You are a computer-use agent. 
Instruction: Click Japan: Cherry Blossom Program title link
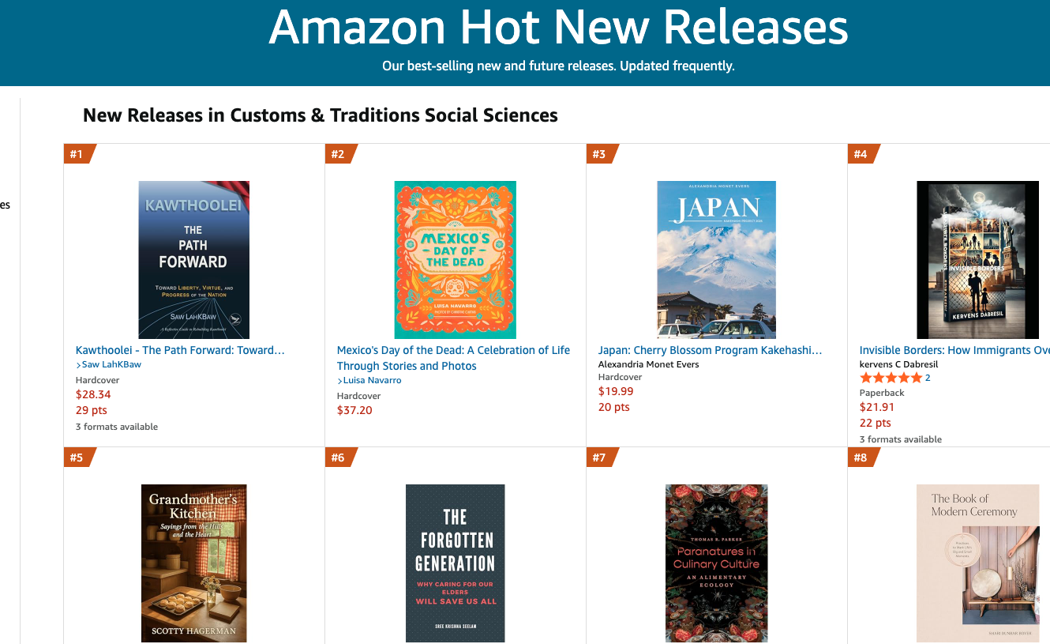click(x=711, y=350)
